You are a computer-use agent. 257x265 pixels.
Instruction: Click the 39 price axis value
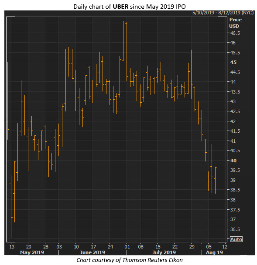pyautogui.click(x=233, y=180)
